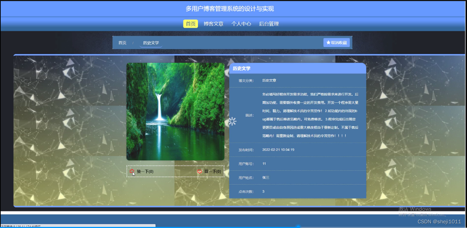Image resolution: width=467 pixels, height=228 pixels.
Task: Open the 博客文章 navigation menu
Action: coord(213,24)
